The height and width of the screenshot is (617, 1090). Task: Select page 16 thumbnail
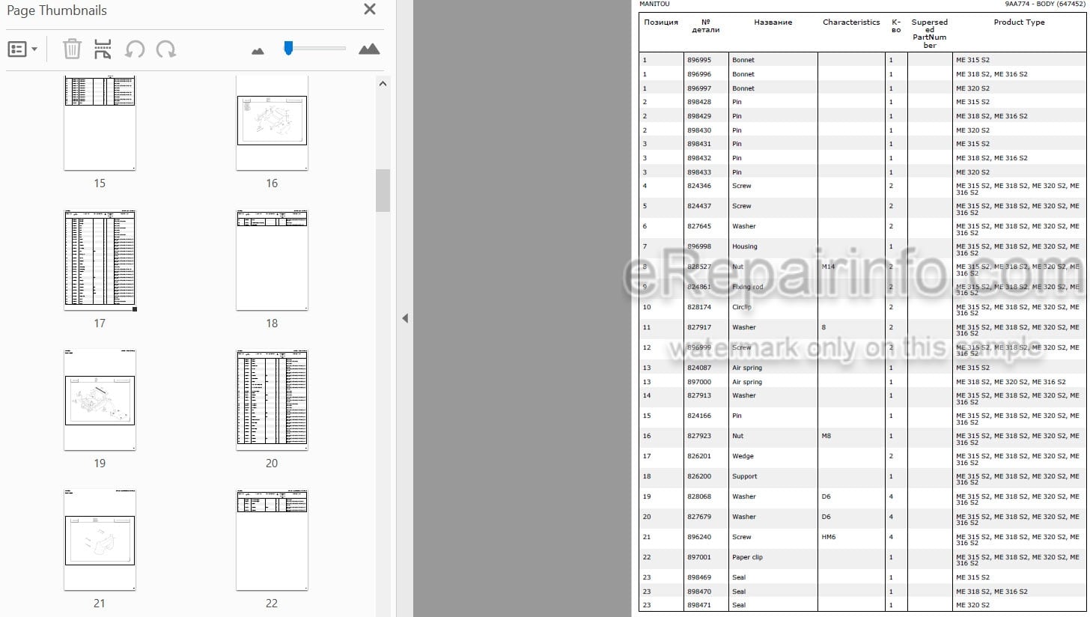coord(272,123)
